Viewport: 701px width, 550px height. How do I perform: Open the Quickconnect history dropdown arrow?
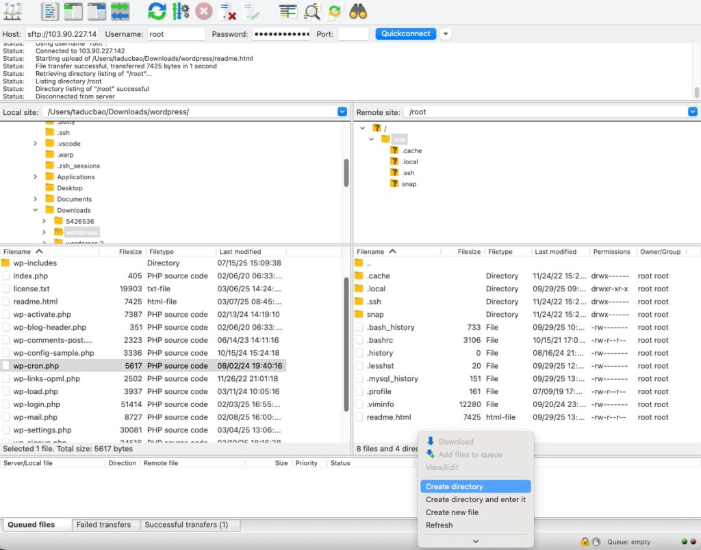(446, 34)
